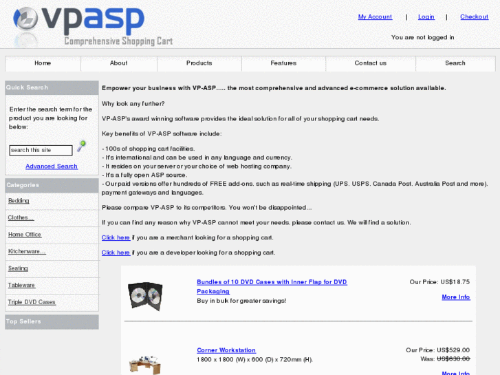Click the 'Why look any further?' text

133,104
